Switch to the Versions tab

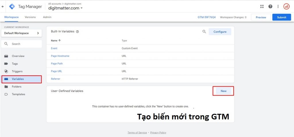point(30,17)
